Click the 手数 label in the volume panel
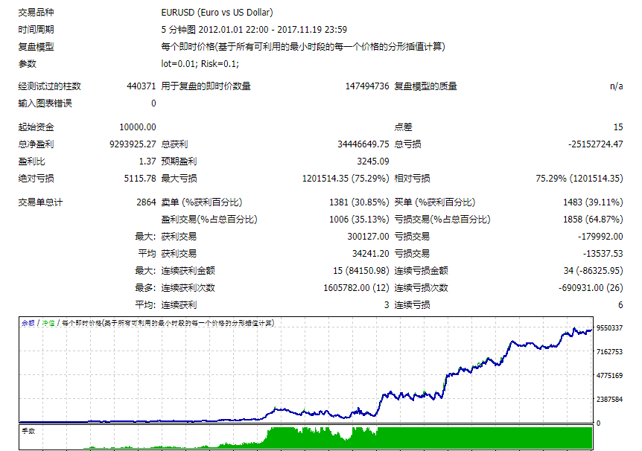642x451 pixels. (28, 431)
